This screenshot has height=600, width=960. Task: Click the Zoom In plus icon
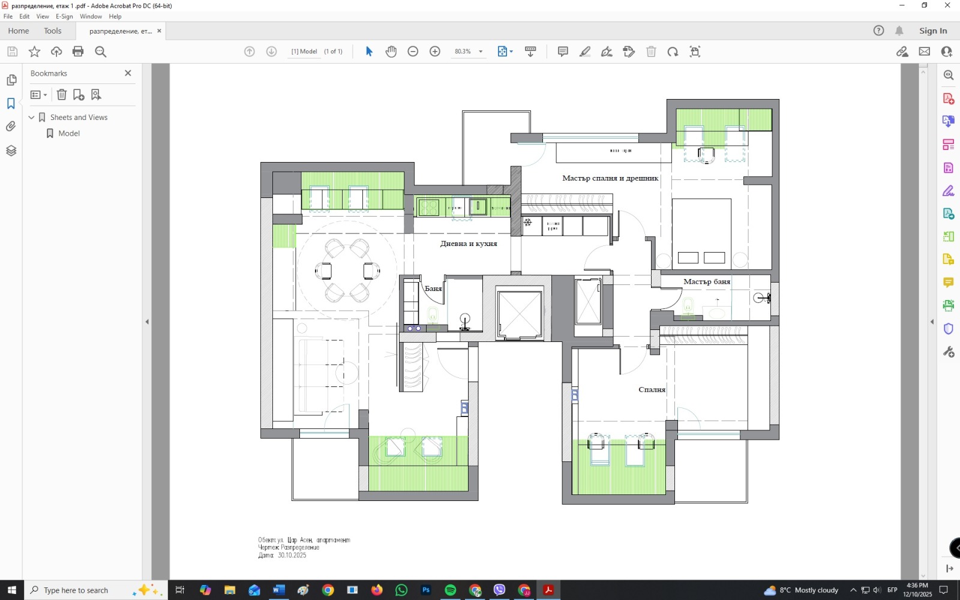pos(435,52)
